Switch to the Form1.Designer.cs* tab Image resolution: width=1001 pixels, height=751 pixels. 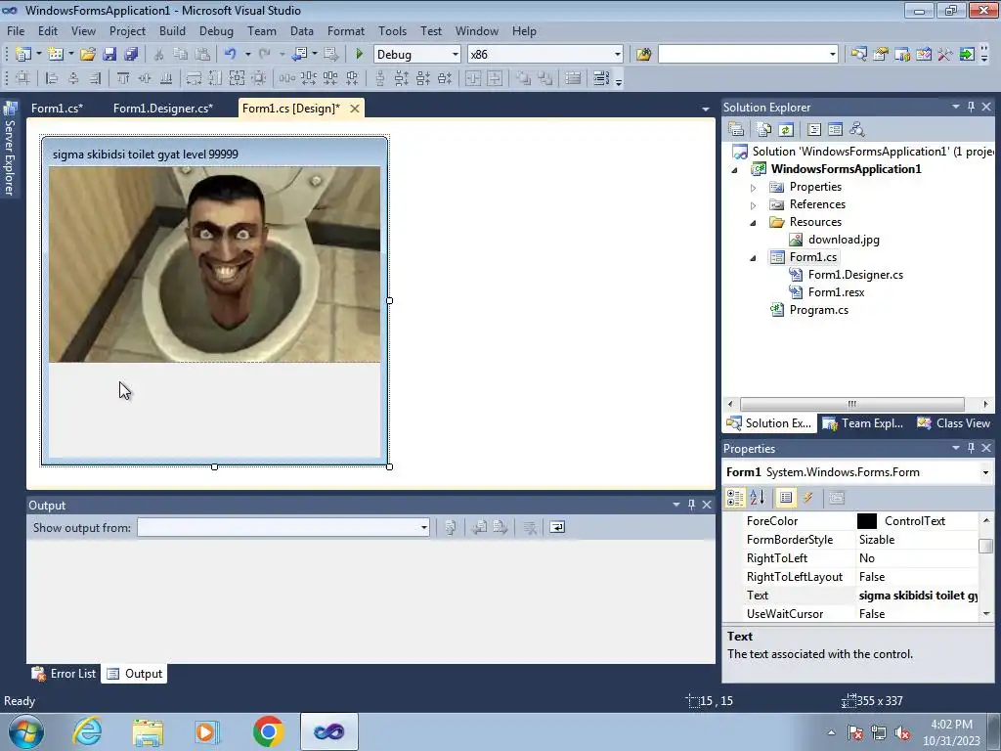[x=163, y=108]
